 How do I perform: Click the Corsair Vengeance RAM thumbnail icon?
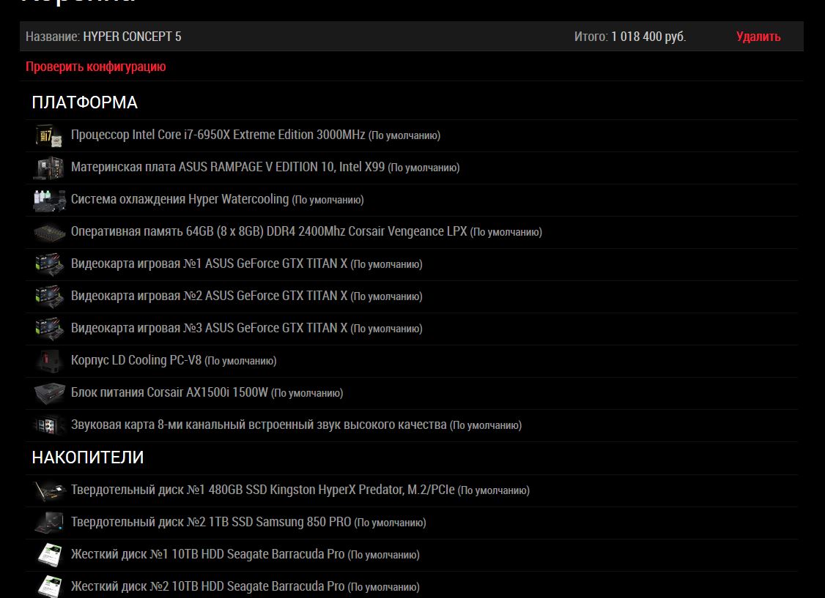click(x=50, y=232)
